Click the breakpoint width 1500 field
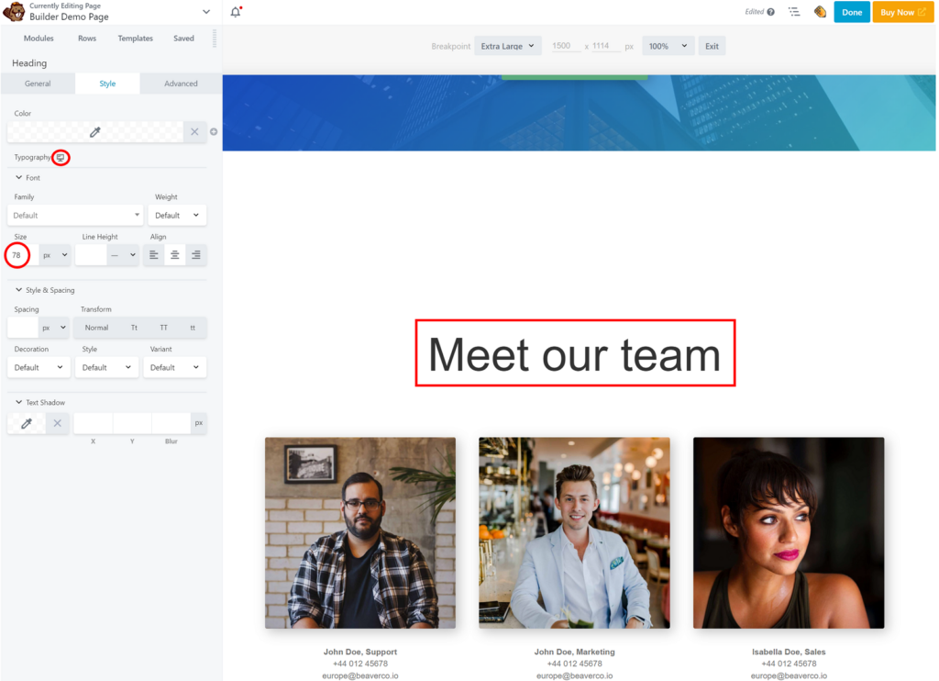This screenshot has height=681, width=939. (565, 46)
